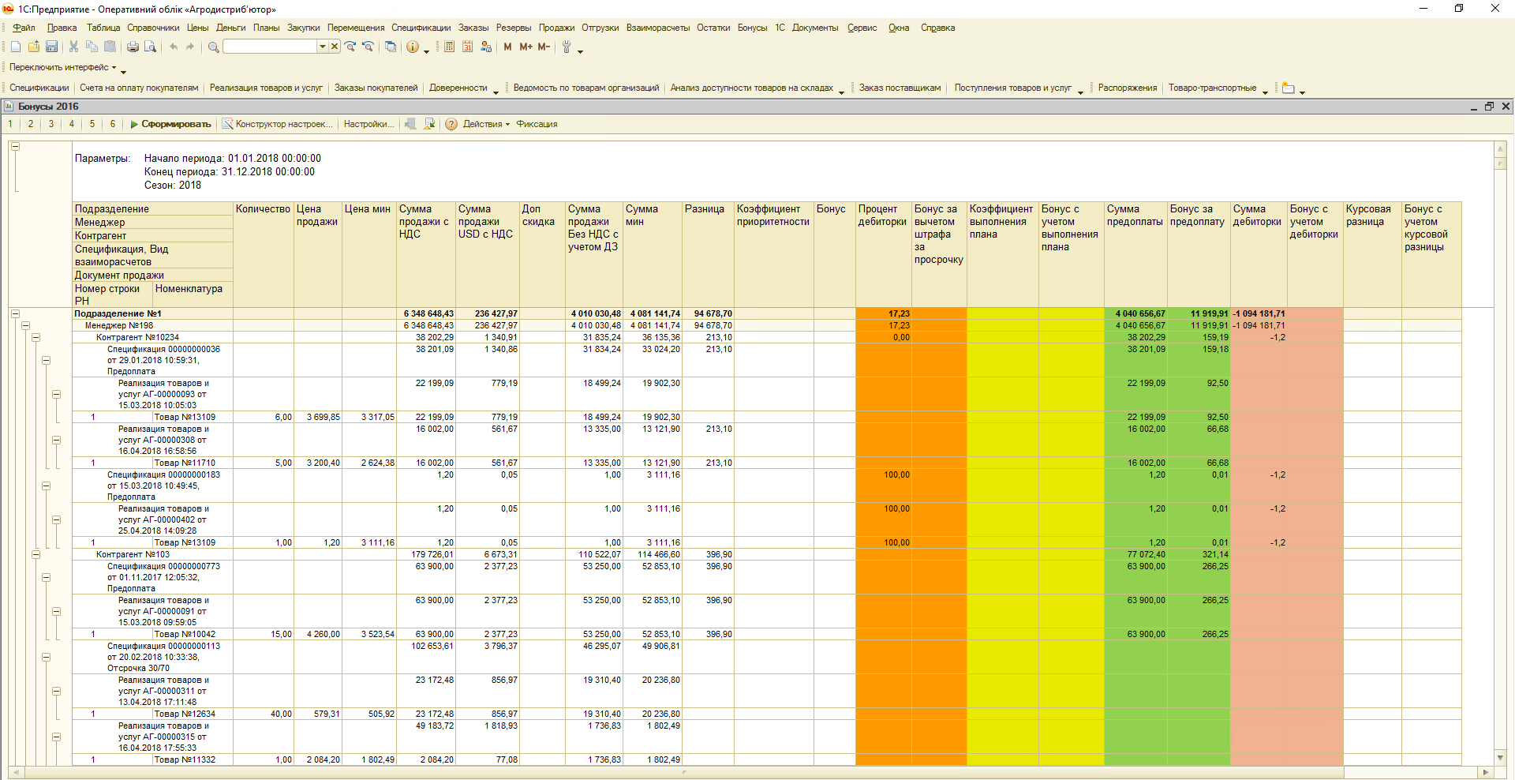Collapse the Подразделение №1 group
Viewport: 1515px width, 780px height.
pyautogui.click(x=15, y=314)
